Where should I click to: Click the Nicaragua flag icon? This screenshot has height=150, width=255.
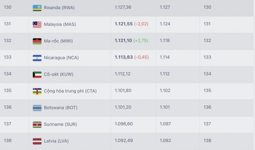(x=37, y=58)
